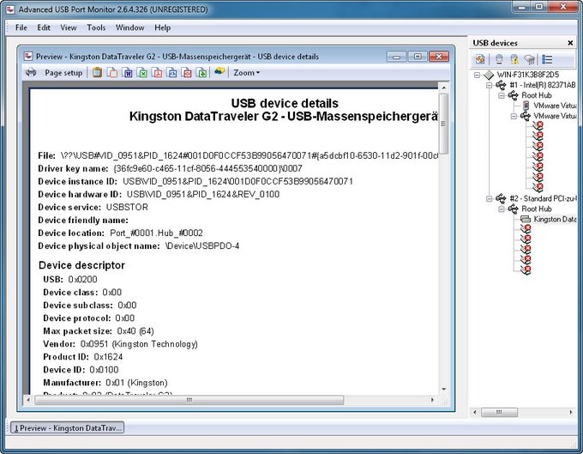The image size is (583, 454).
Task: Export the report to PDF red icon
Action: pos(157,73)
